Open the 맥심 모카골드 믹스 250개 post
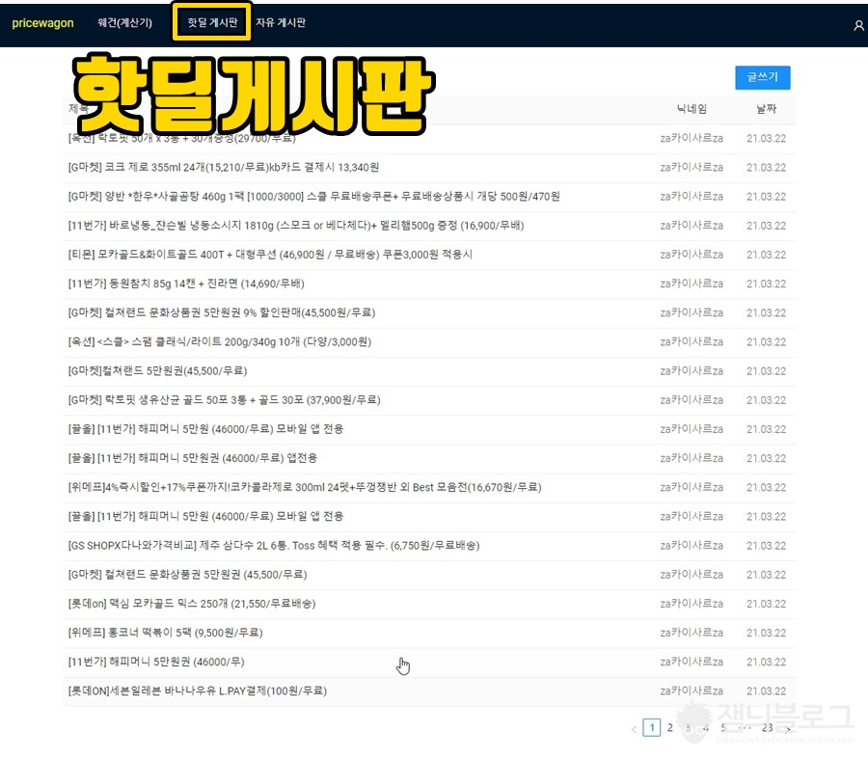 coord(192,604)
